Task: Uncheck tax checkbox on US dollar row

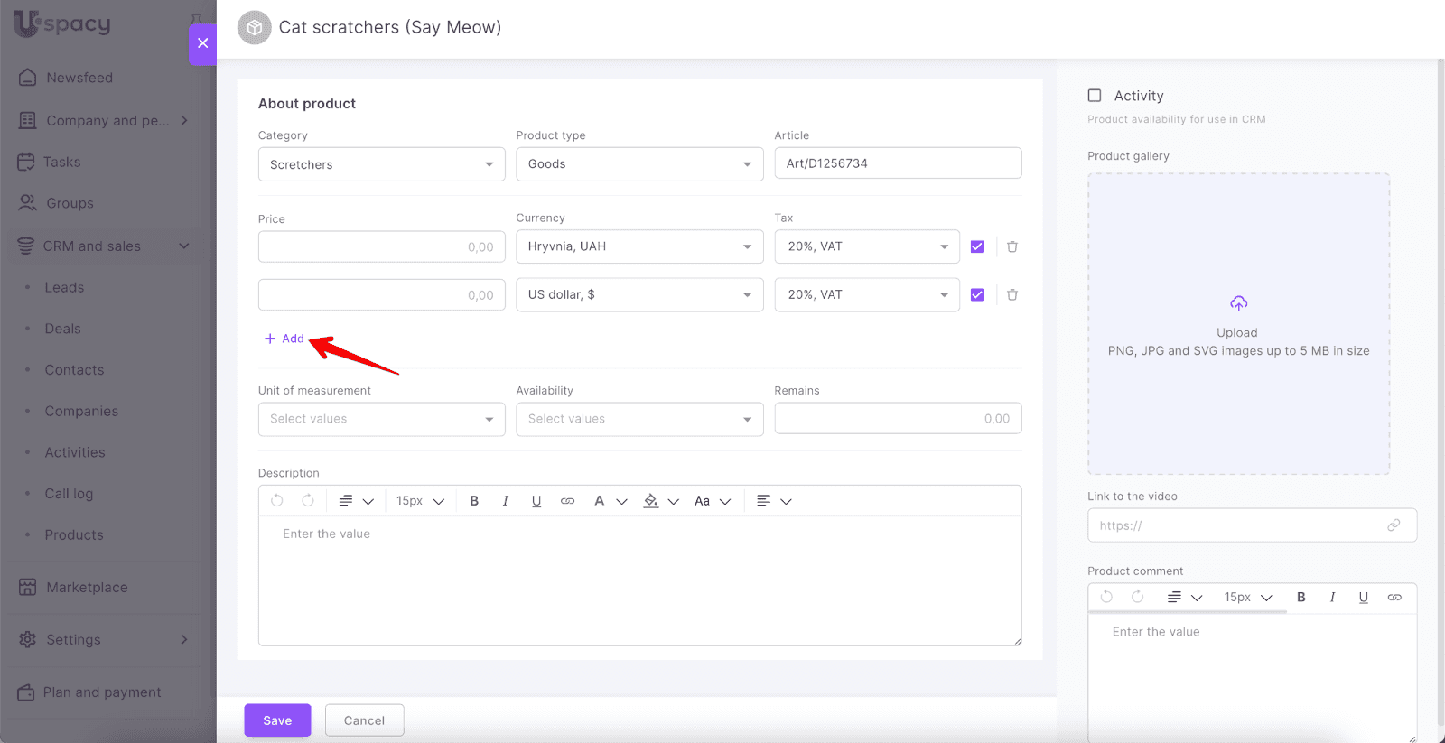Action: point(977,295)
